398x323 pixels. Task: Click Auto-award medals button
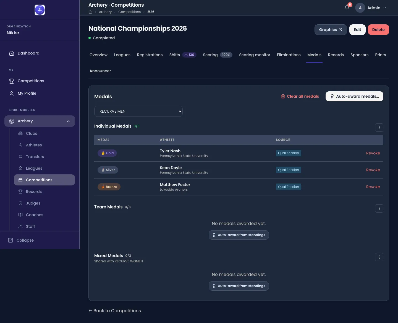(354, 96)
